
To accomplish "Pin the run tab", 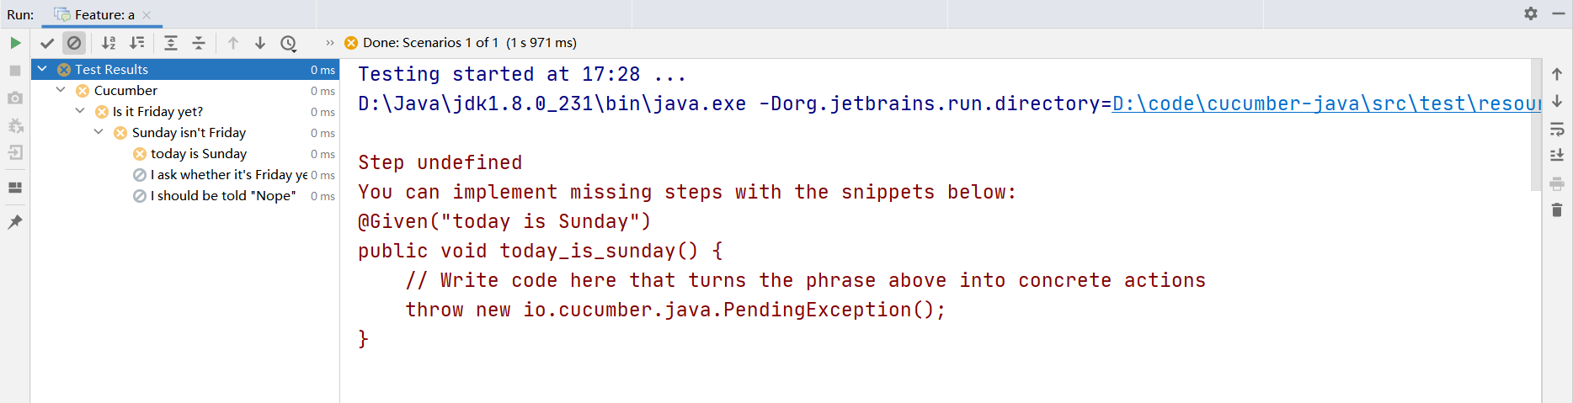I will [15, 222].
